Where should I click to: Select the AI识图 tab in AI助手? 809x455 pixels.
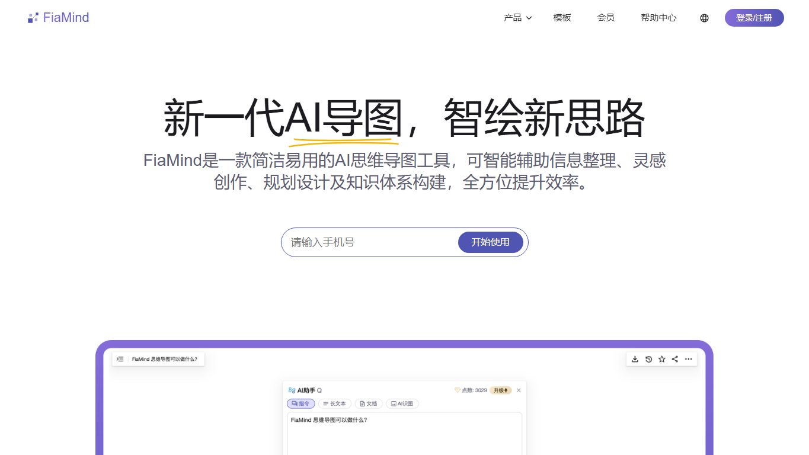tap(402, 403)
